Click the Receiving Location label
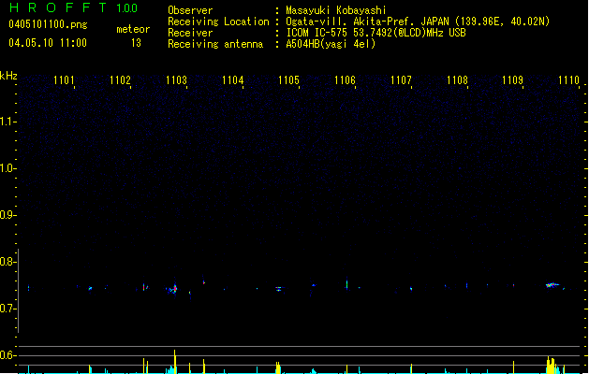Image resolution: width=589 pixels, height=374 pixels. coord(218,22)
